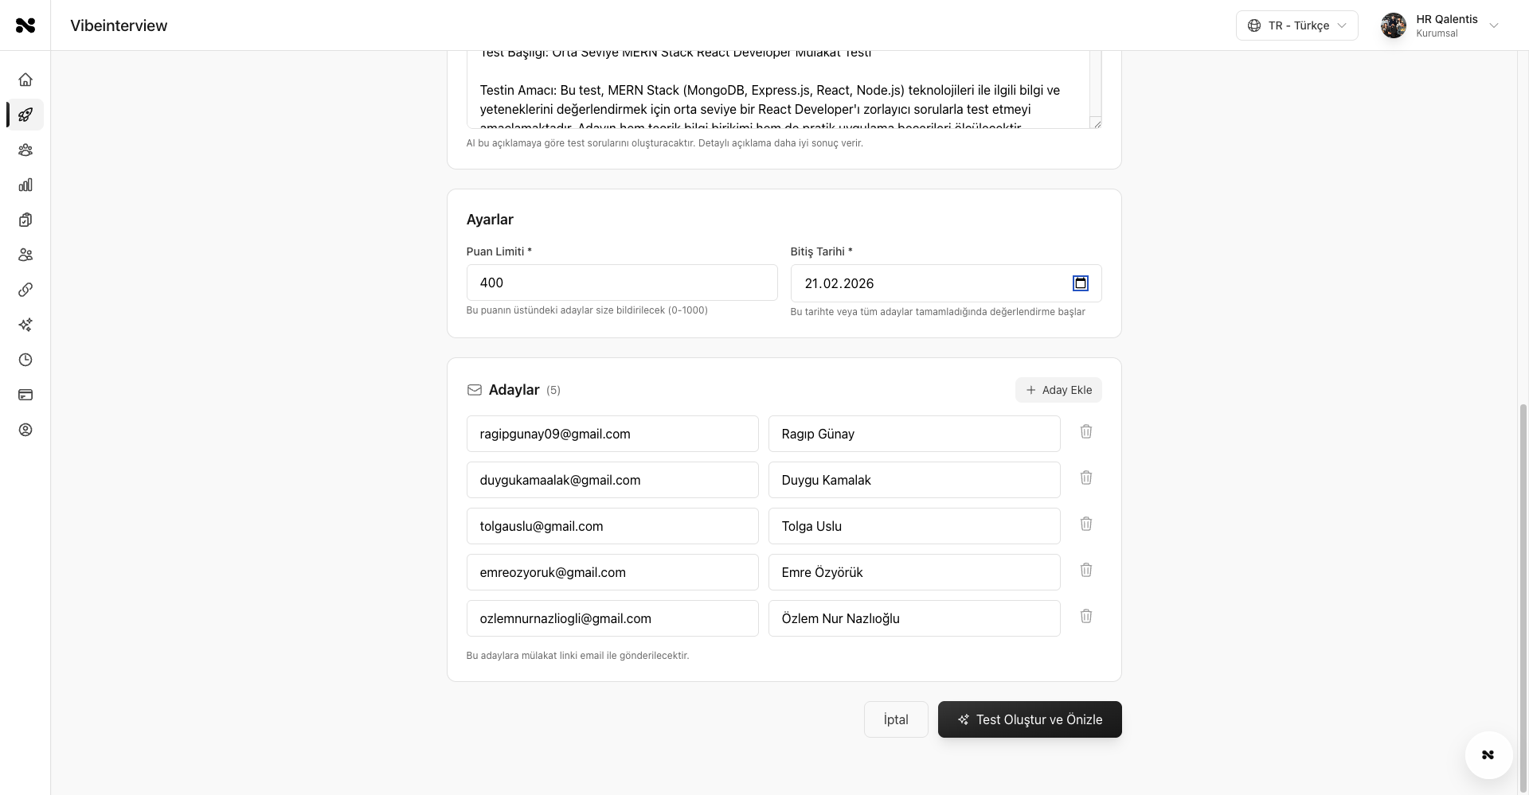Select the sparkles AI sidebar icon

[25, 325]
